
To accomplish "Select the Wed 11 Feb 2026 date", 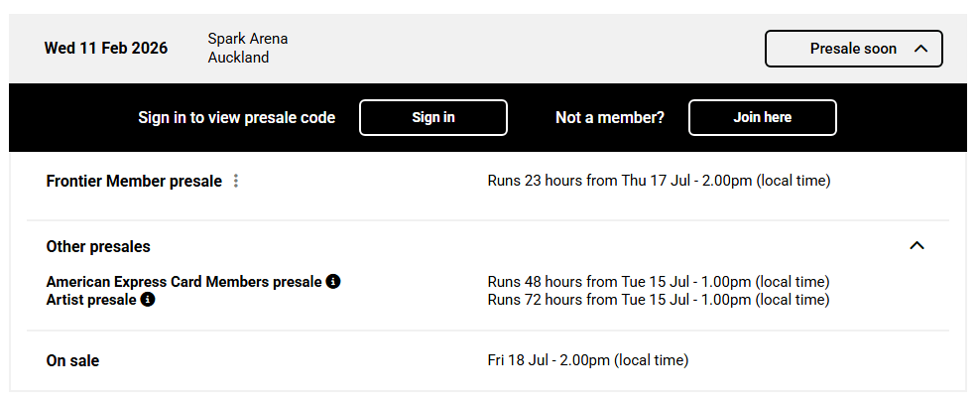I will pyautogui.click(x=106, y=48).
